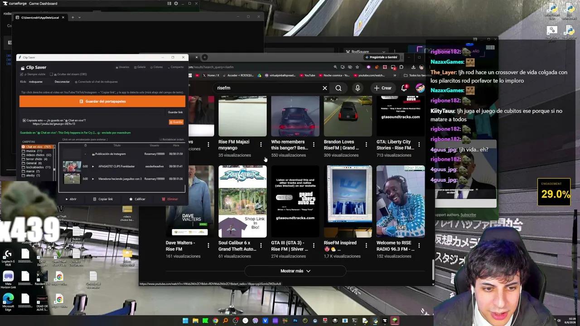
Task: Toggle Ocultar del stream (OBS) checkbox
Action: [51, 74]
